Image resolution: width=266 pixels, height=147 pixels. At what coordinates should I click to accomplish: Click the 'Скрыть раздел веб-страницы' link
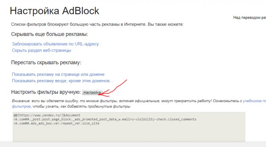[41, 50]
